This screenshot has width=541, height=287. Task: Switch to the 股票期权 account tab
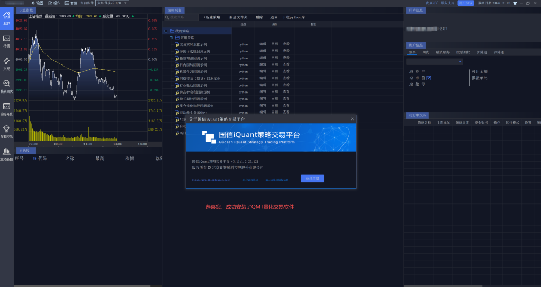[x=463, y=52]
